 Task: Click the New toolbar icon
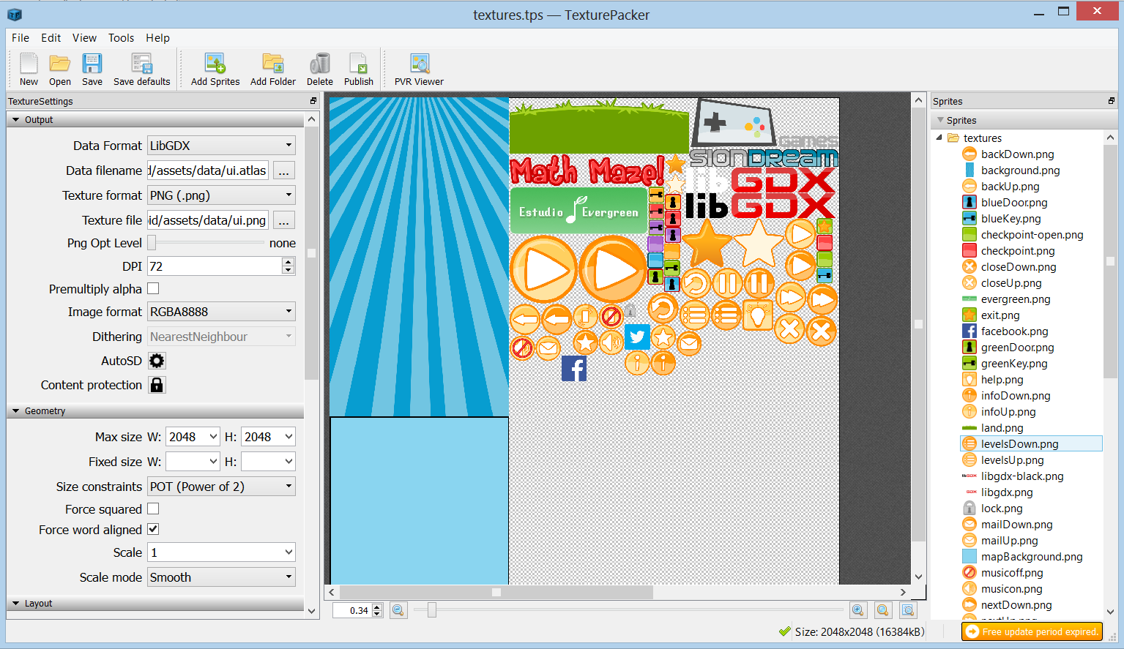pyautogui.click(x=29, y=70)
